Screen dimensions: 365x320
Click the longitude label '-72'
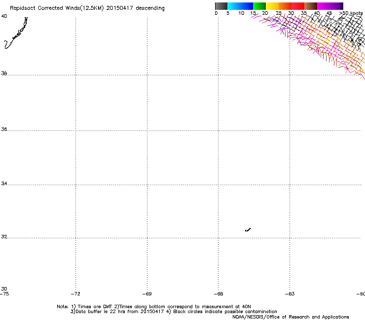pos(75,294)
